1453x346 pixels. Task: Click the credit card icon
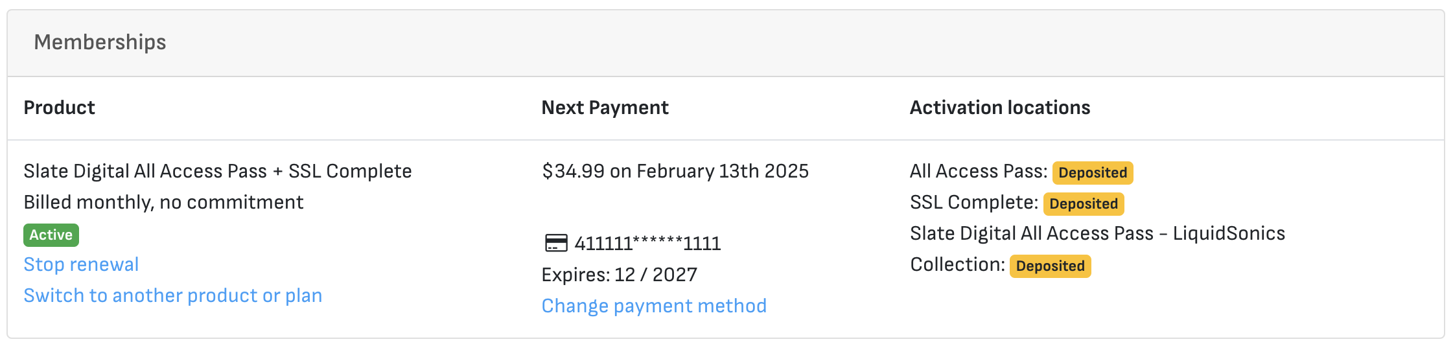(555, 244)
